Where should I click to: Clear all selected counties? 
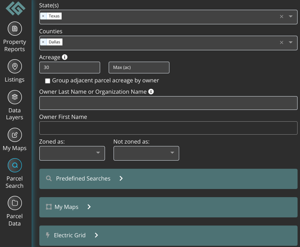pyautogui.click(x=281, y=43)
